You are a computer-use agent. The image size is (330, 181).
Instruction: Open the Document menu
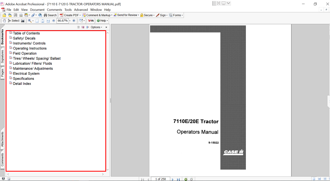pos(37,10)
